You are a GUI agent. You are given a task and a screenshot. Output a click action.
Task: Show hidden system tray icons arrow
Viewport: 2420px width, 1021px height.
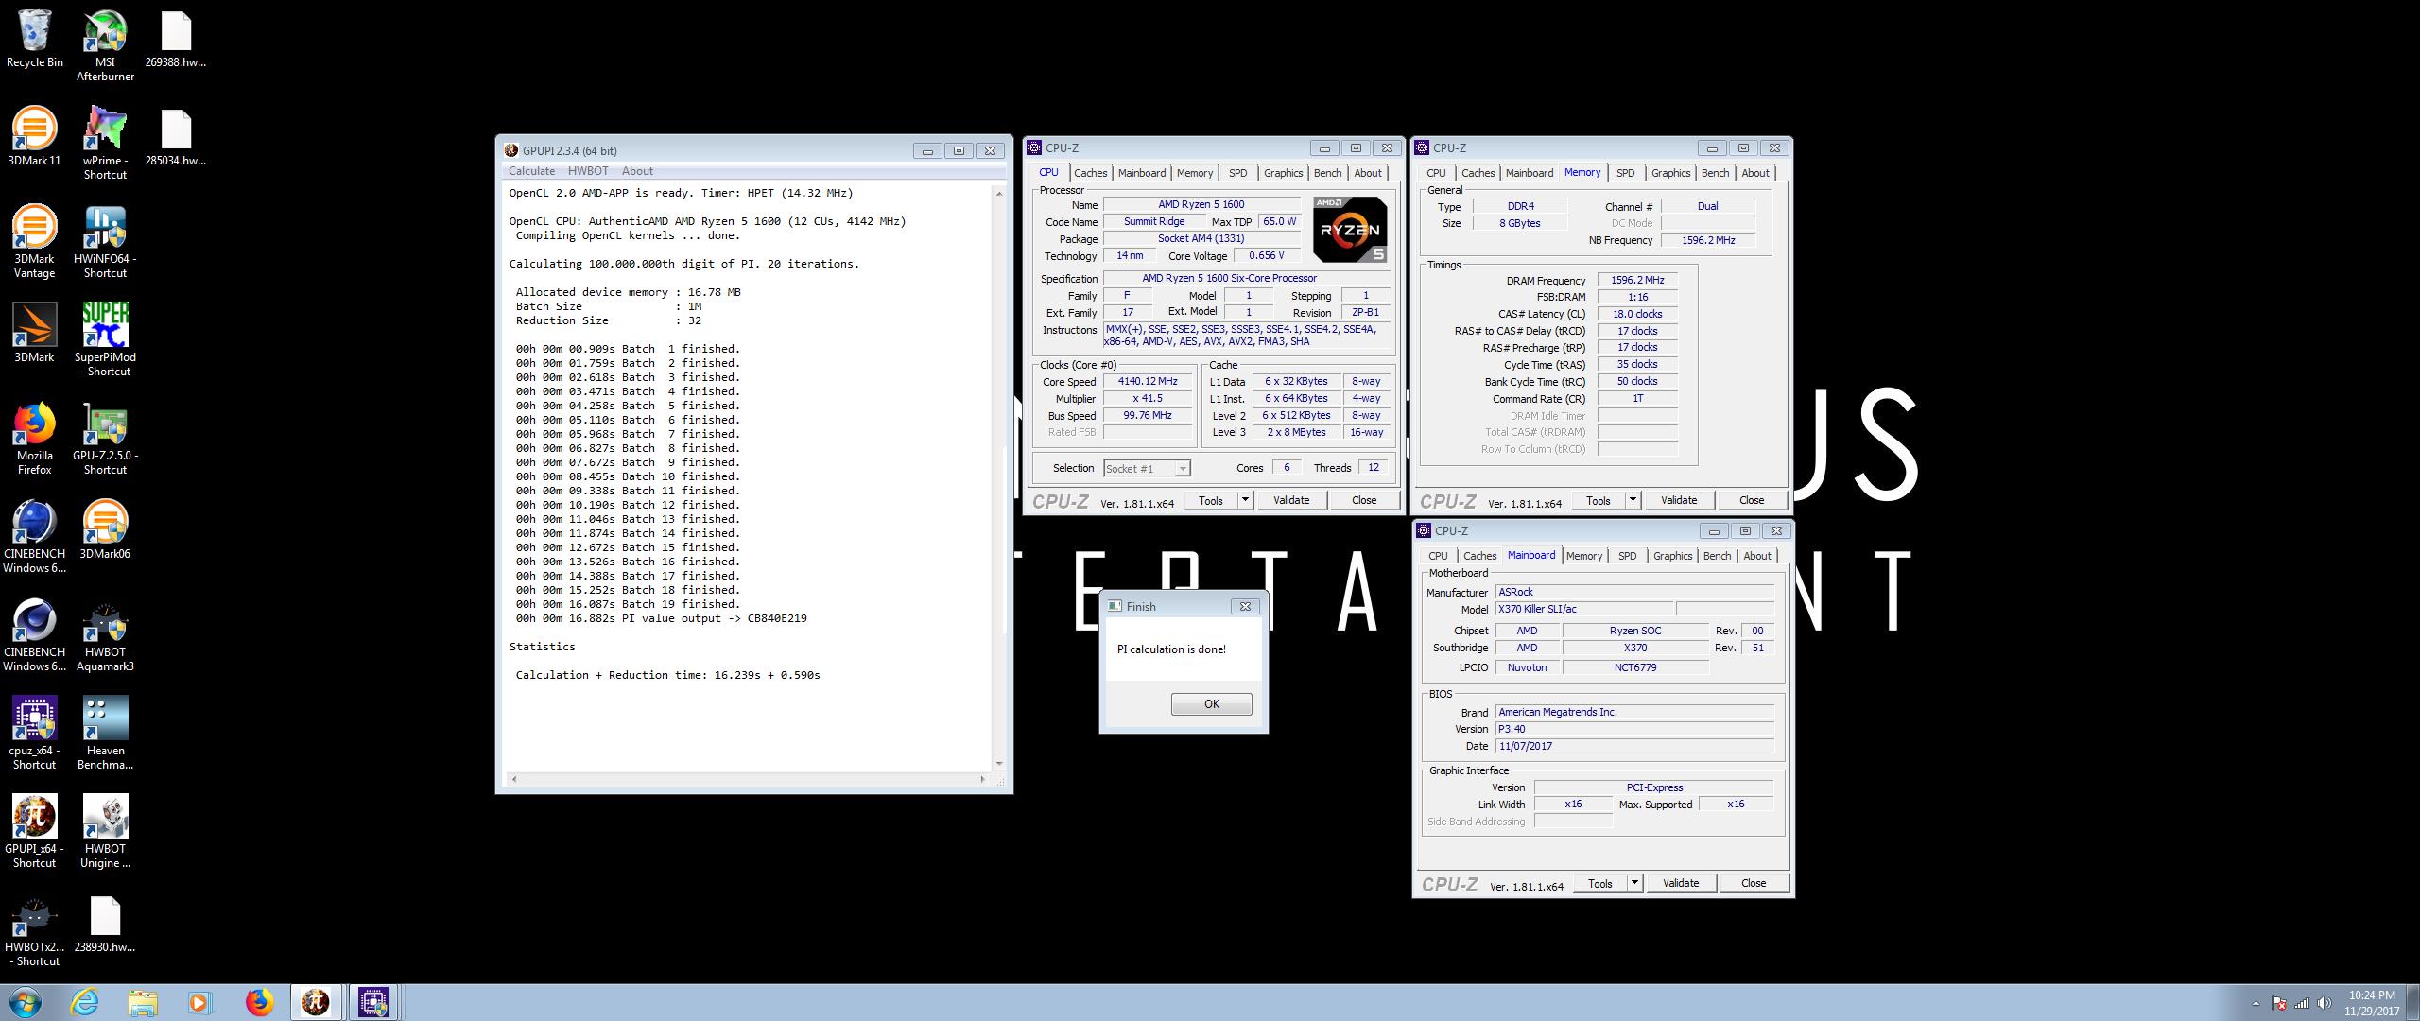[x=2256, y=1003]
